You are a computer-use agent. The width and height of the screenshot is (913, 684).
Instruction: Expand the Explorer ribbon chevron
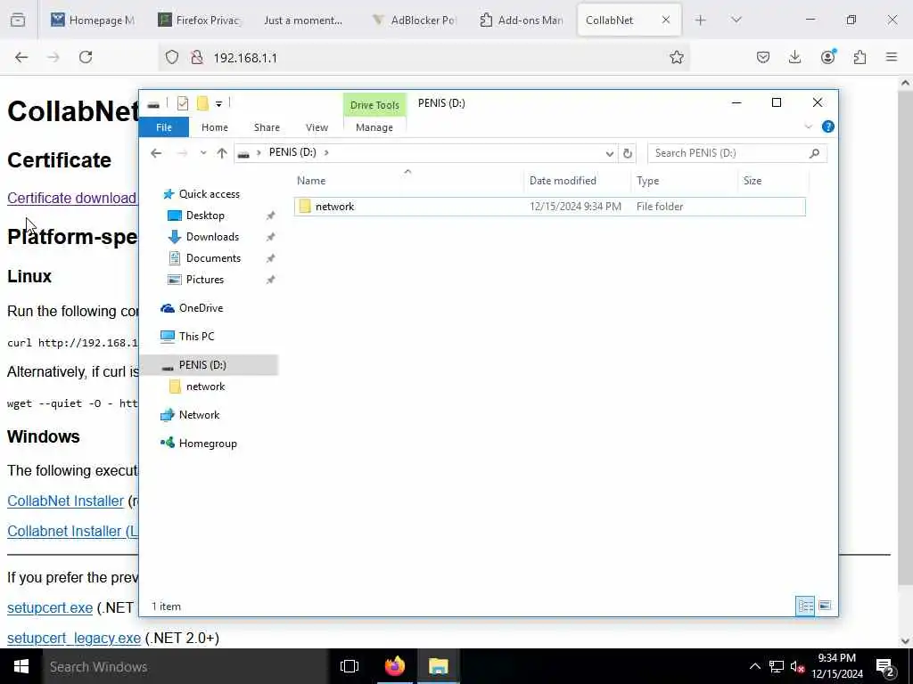(x=808, y=126)
